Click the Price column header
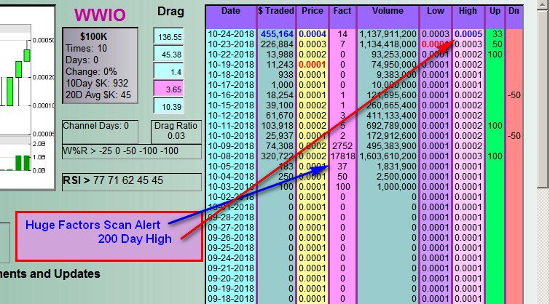550x304 pixels. click(313, 11)
